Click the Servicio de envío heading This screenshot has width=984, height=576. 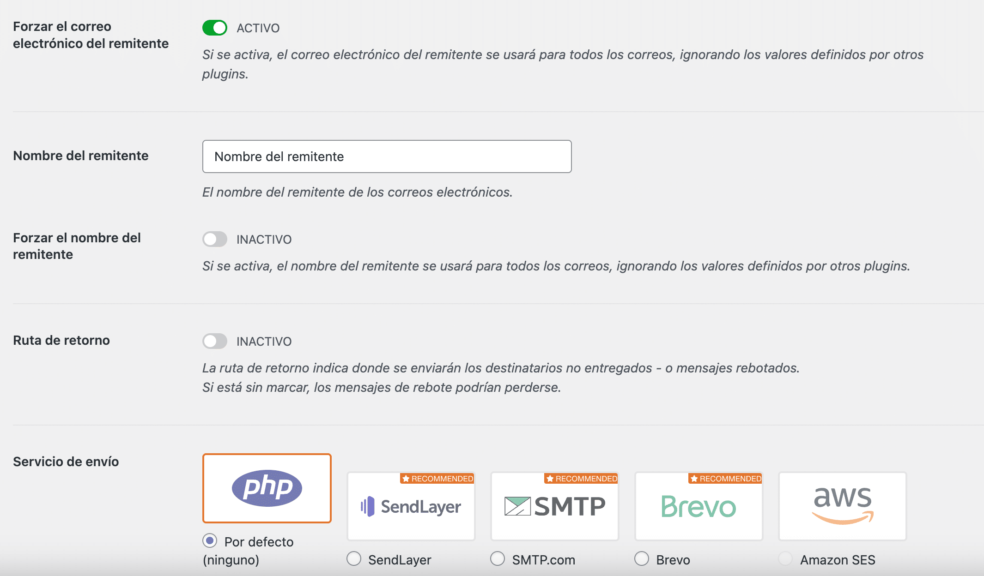(x=66, y=462)
